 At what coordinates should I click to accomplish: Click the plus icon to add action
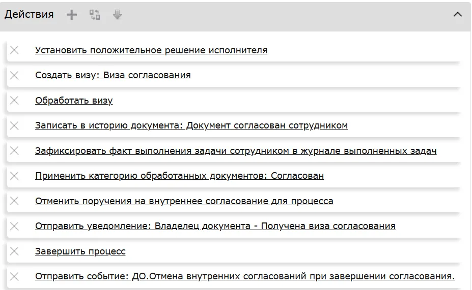pos(72,15)
